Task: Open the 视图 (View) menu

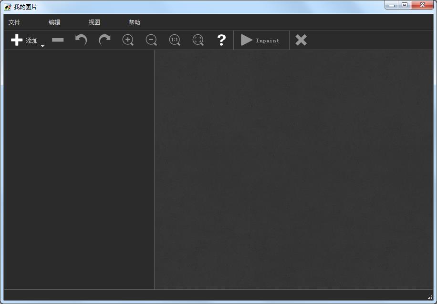Action: 94,22
